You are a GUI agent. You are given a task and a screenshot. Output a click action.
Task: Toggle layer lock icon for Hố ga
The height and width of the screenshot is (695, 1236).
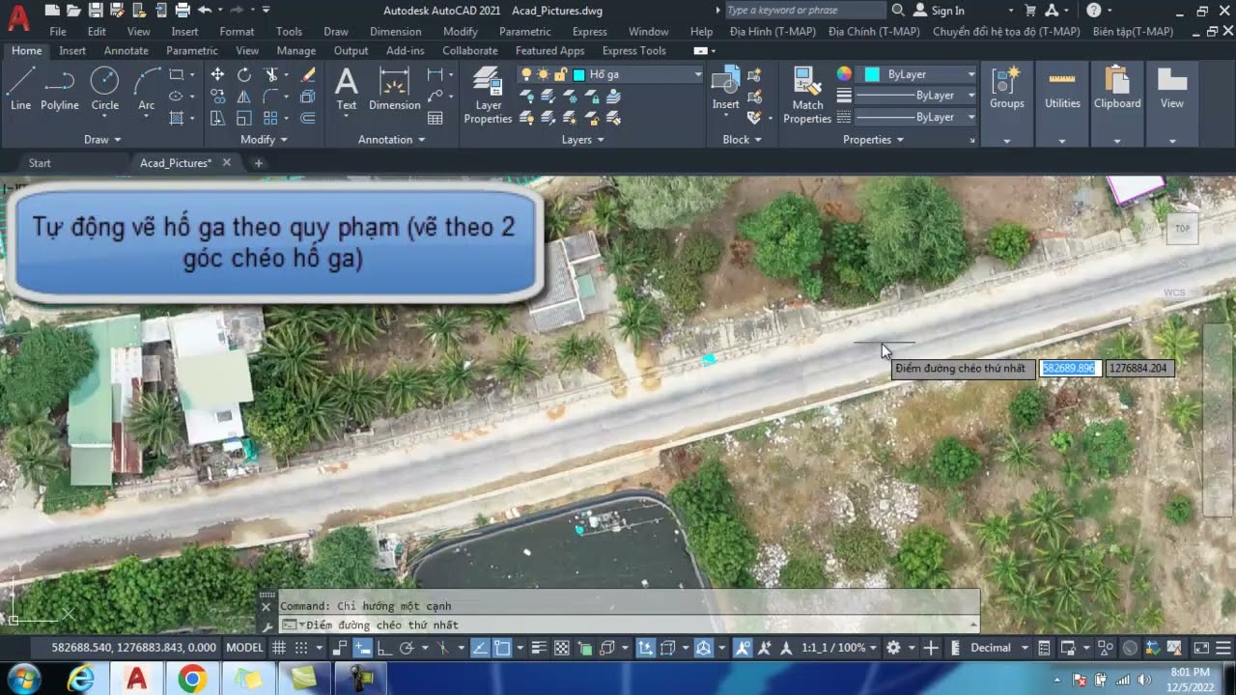coord(560,74)
